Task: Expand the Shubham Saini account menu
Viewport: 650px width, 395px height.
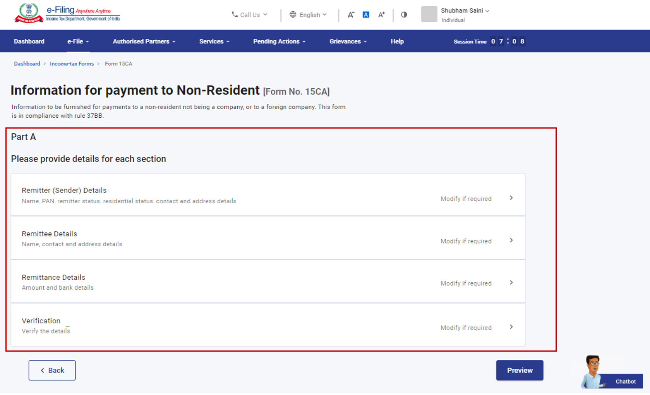Action: tap(465, 11)
